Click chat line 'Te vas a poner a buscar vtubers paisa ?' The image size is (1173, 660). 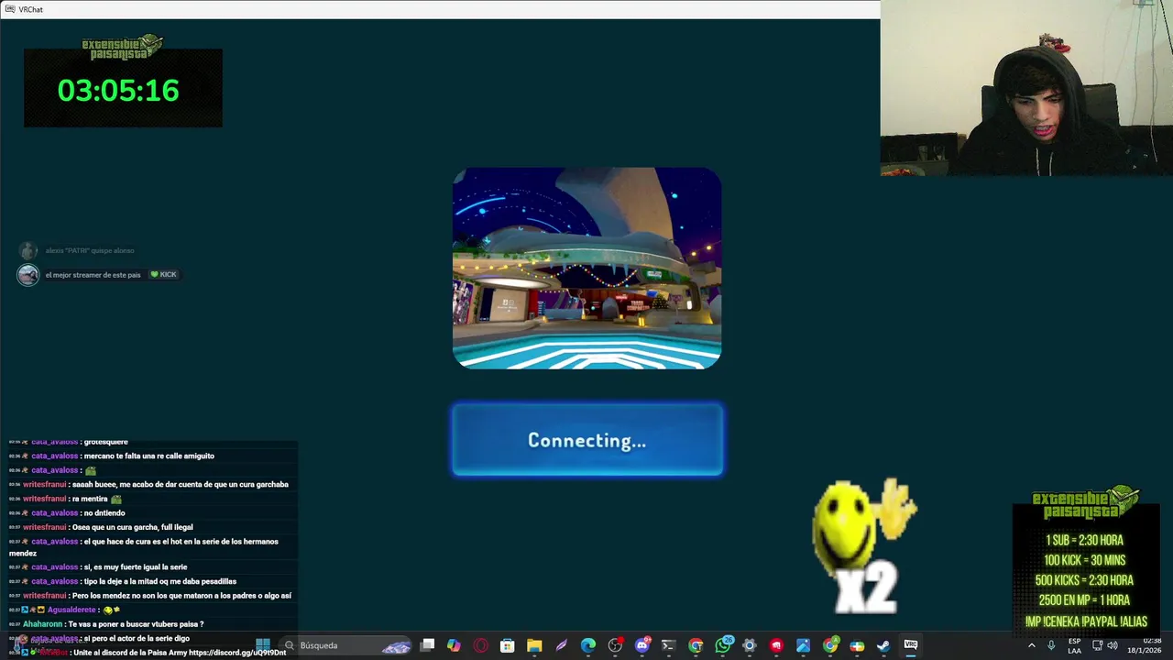click(x=136, y=624)
